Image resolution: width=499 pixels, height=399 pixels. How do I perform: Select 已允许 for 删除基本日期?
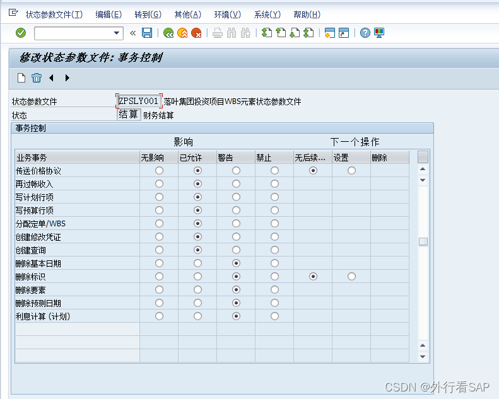197,263
